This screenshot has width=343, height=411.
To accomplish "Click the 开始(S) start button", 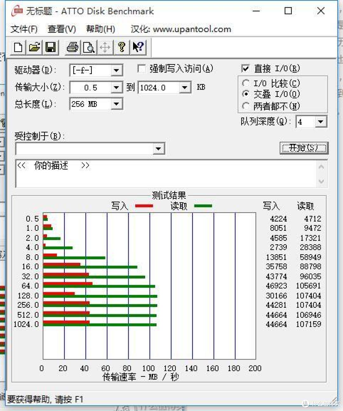I will tap(304, 148).
